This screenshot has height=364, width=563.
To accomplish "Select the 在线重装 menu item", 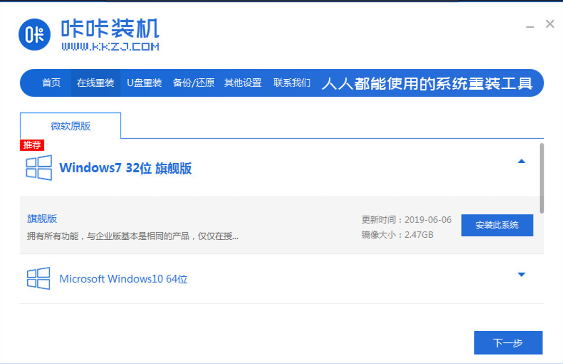I will [95, 83].
